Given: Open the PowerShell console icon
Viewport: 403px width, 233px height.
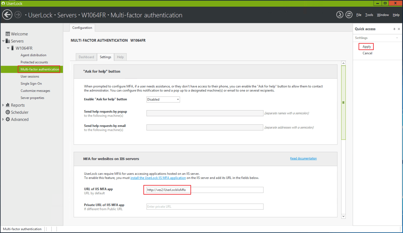Looking at the screenshot, I should (x=340, y=15).
